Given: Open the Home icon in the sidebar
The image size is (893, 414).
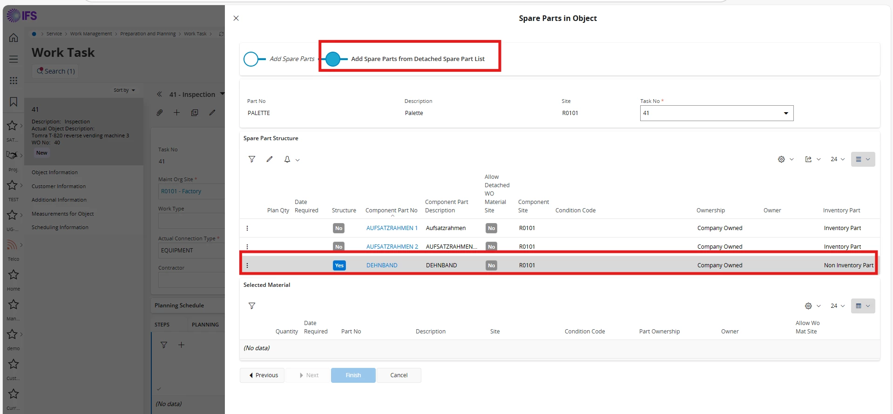Looking at the screenshot, I should coord(14,38).
